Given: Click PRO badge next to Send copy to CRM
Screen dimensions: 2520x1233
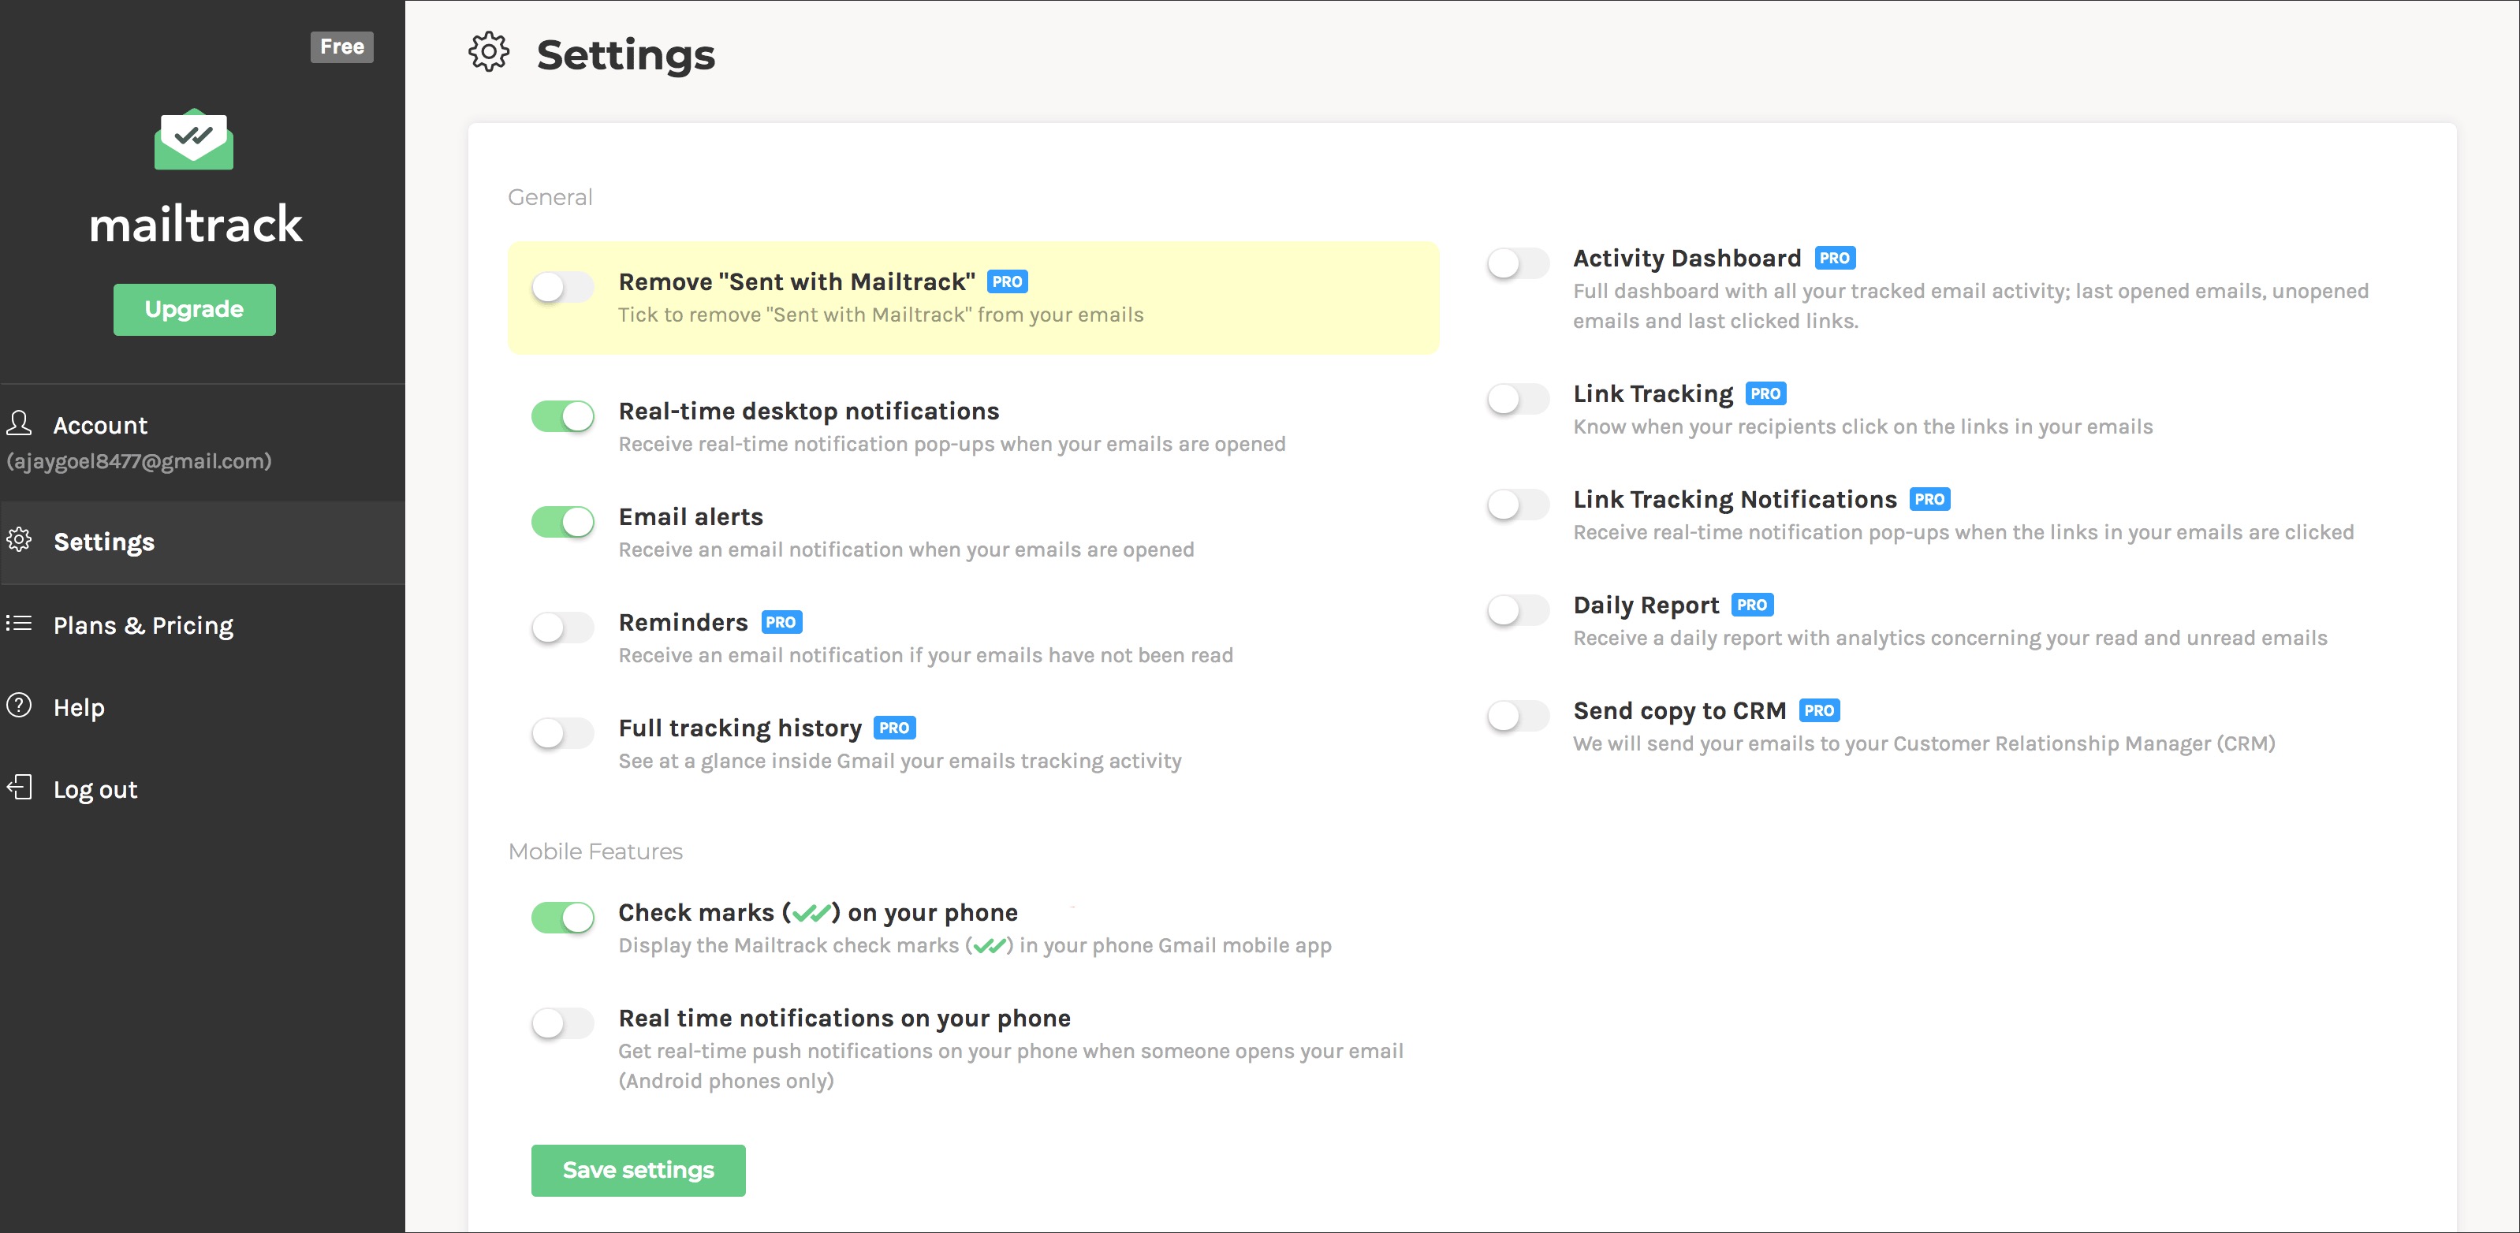Looking at the screenshot, I should (x=1820, y=710).
